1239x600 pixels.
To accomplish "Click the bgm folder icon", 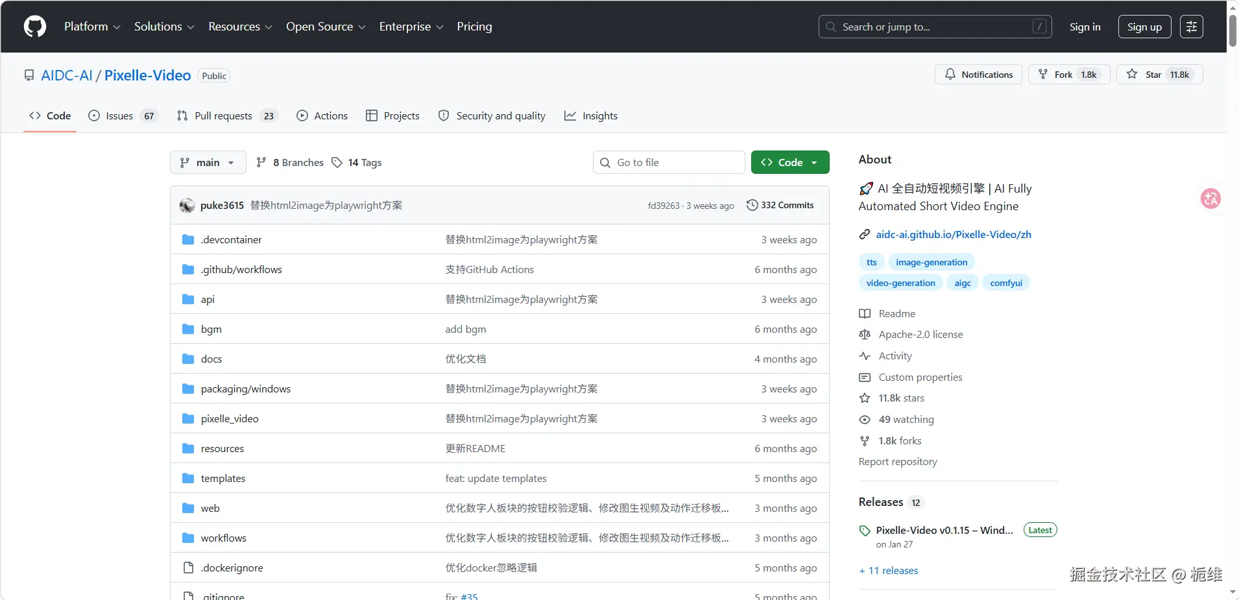I will click(x=188, y=329).
